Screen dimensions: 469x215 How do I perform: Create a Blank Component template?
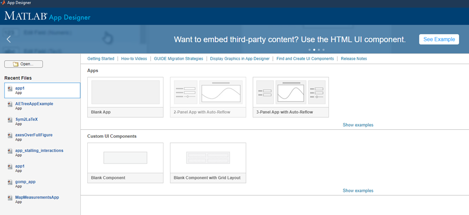pos(125,163)
